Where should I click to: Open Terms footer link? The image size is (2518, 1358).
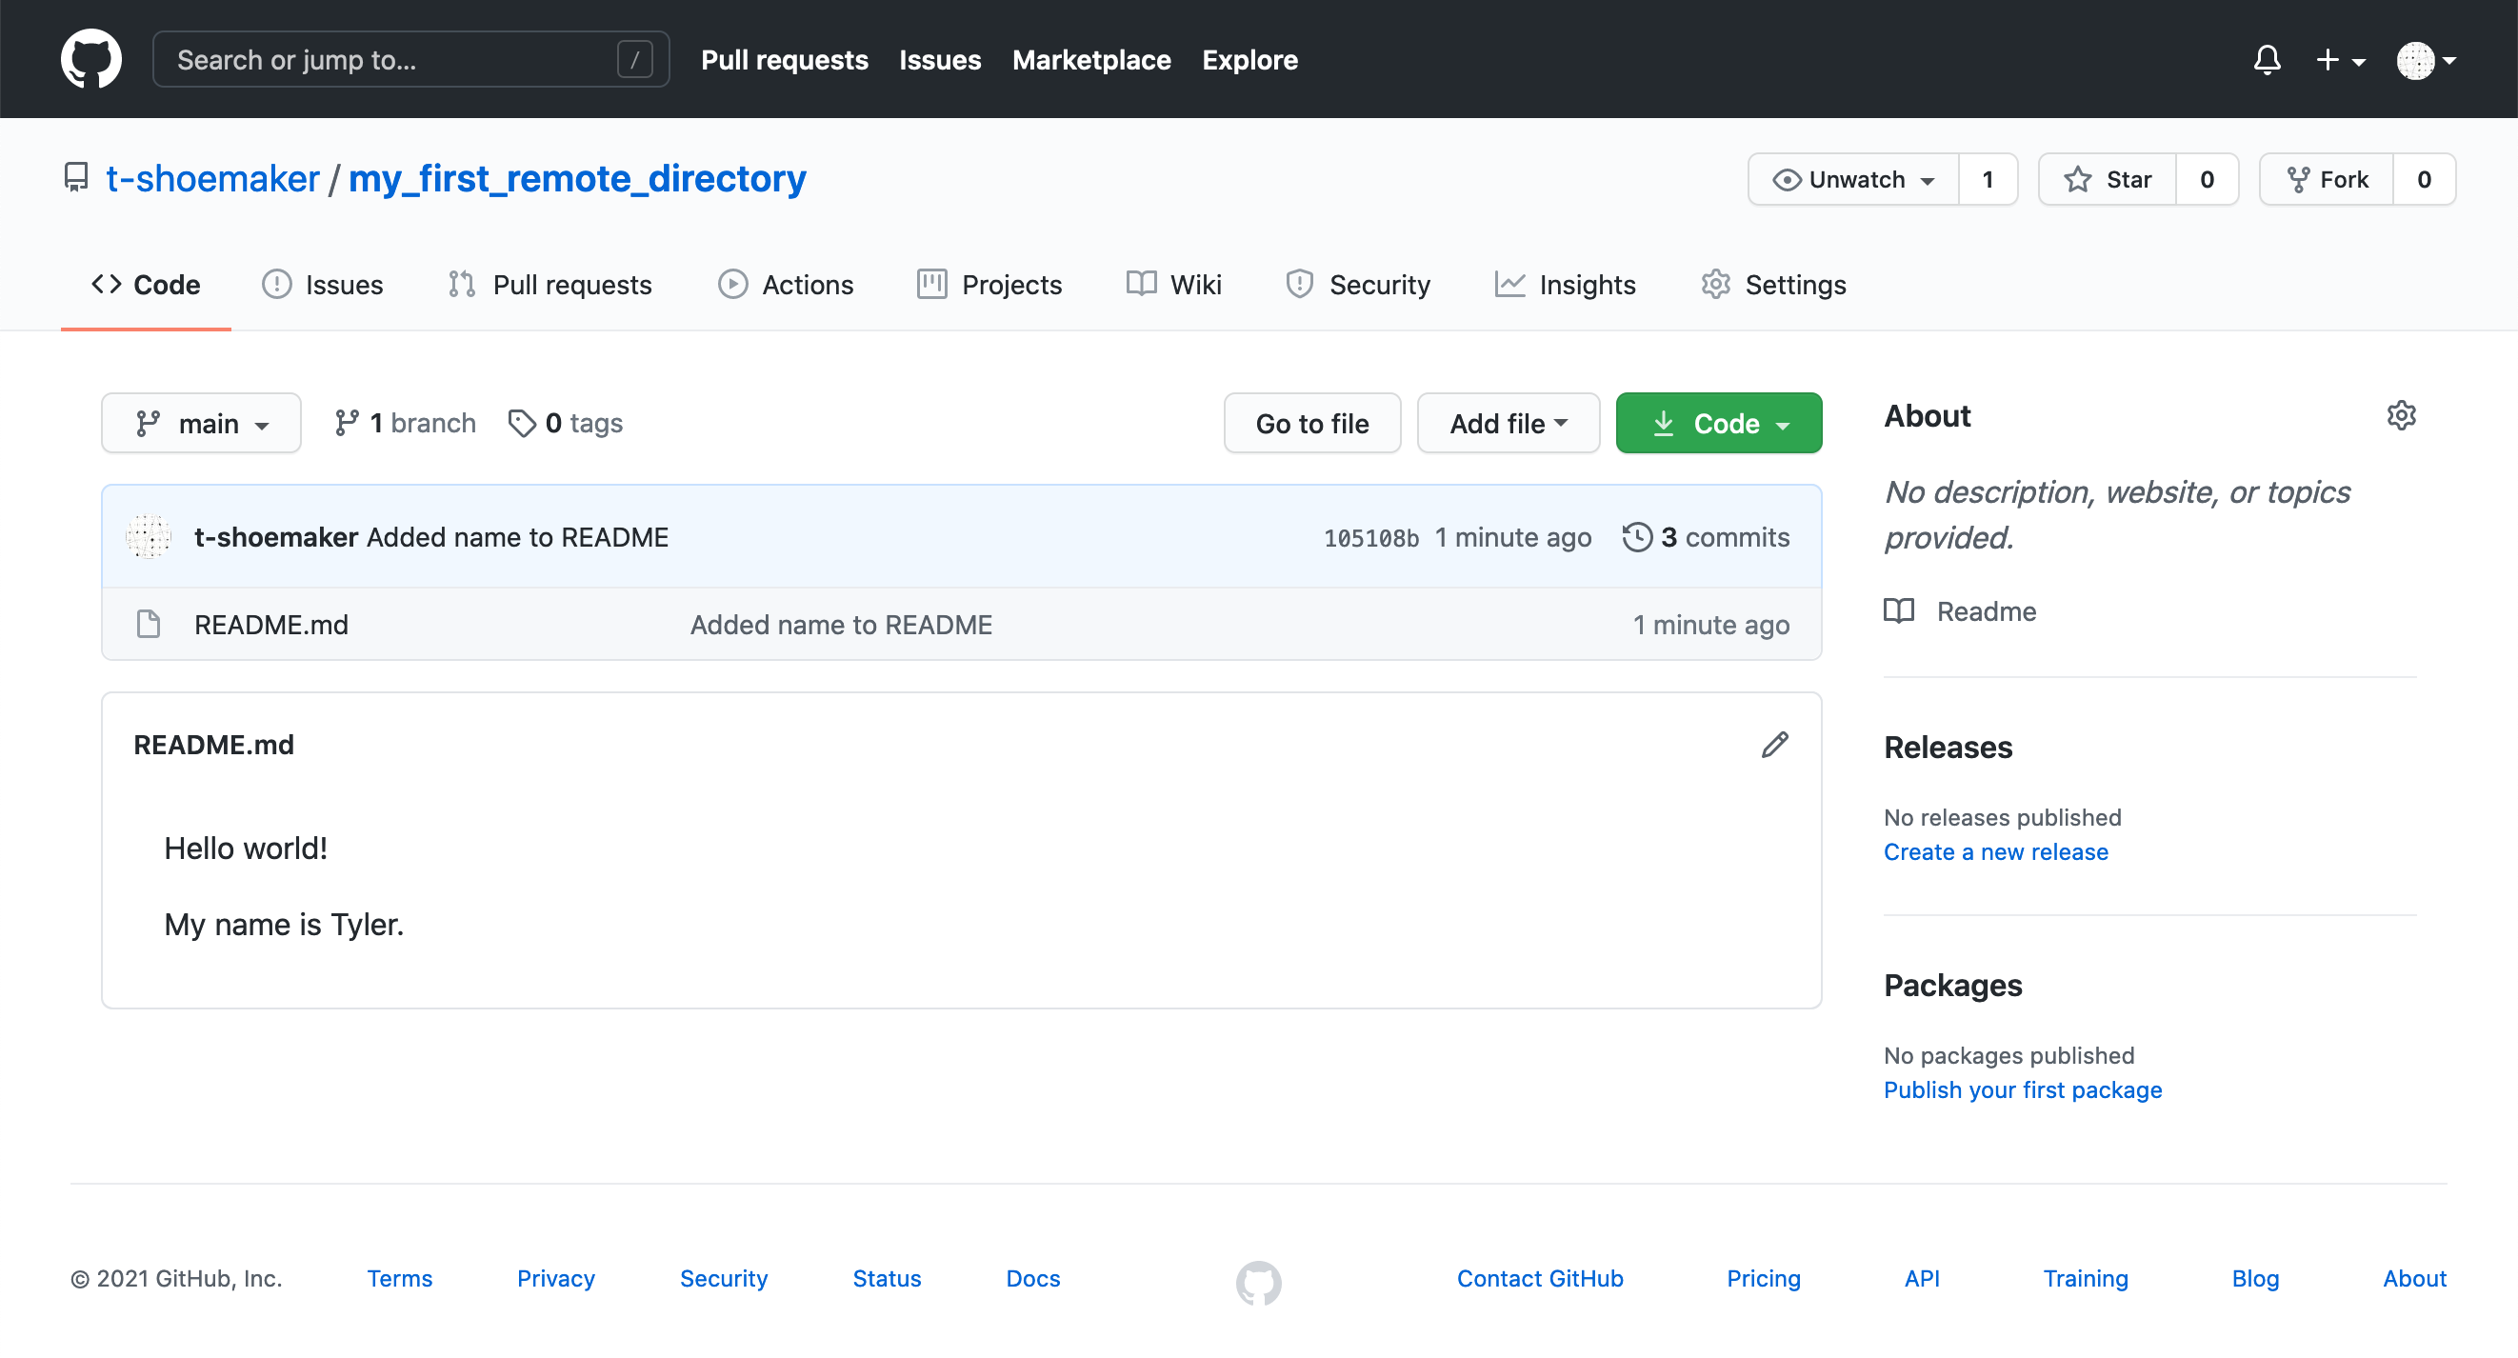(x=399, y=1278)
